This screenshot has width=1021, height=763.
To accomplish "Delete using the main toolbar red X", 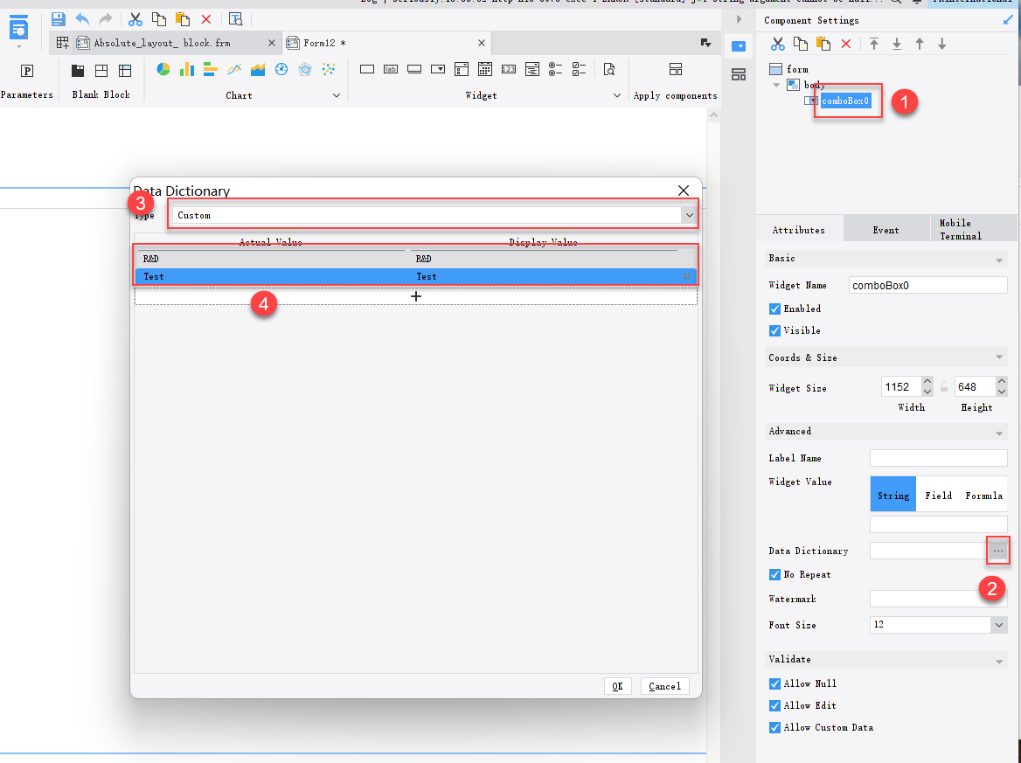I will tap(206, 19).
